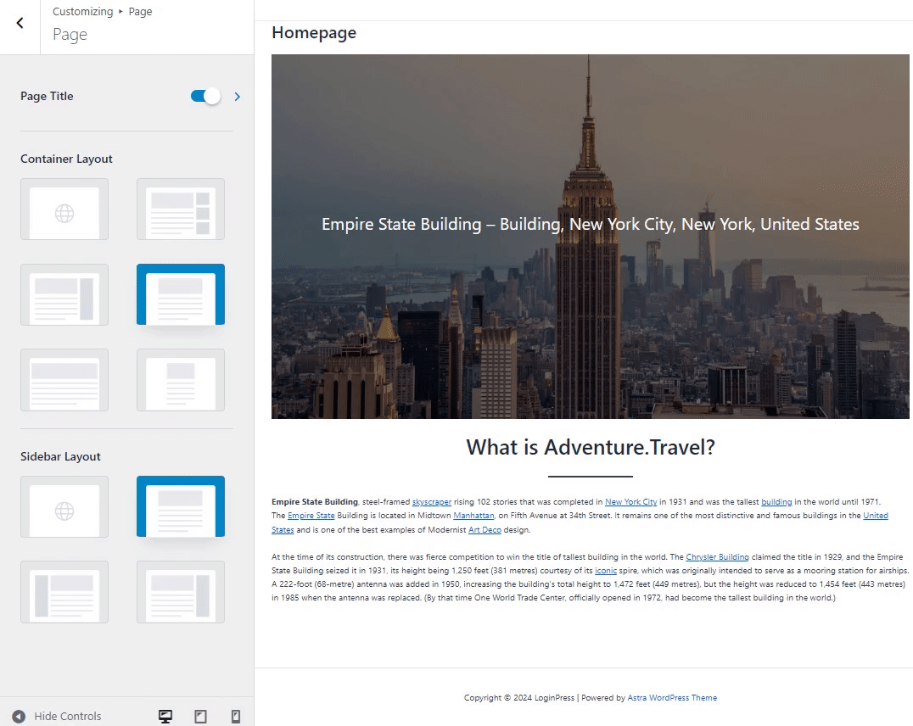913x726 pixels.
Task: Open the Art Deco link
Action: 485,530
